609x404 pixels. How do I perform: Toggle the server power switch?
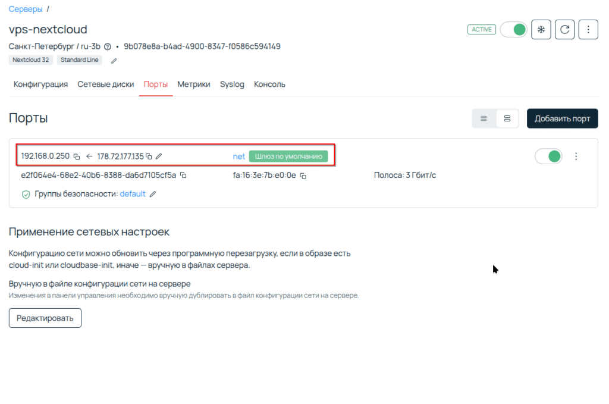(514, 29)
